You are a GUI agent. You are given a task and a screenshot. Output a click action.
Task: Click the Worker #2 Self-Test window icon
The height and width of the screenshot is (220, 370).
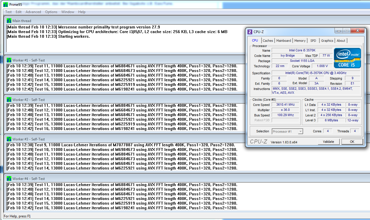9,100
